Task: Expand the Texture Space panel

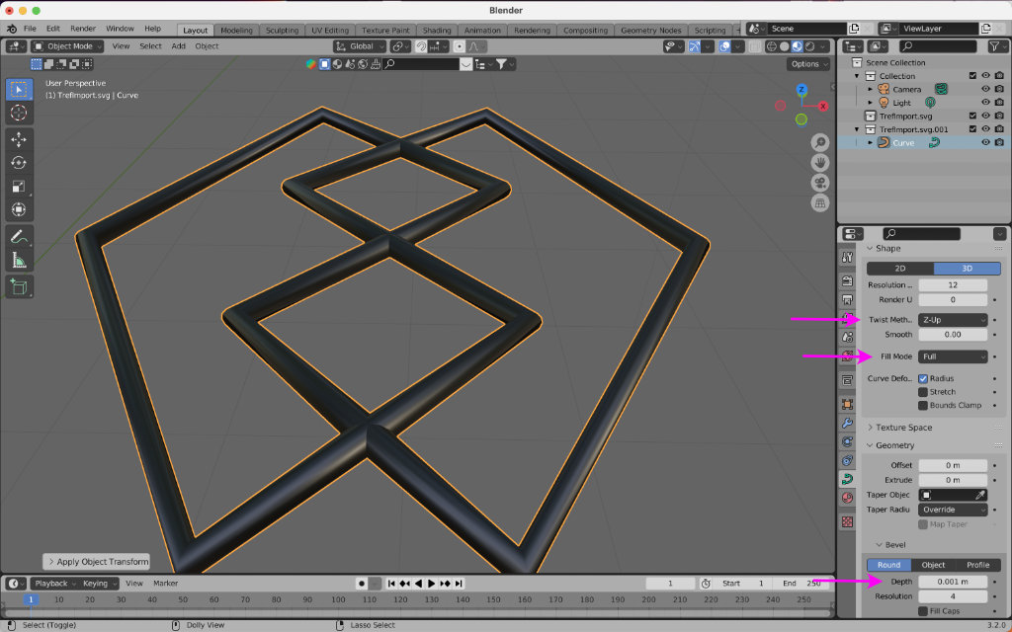Action: pos(903,428)
